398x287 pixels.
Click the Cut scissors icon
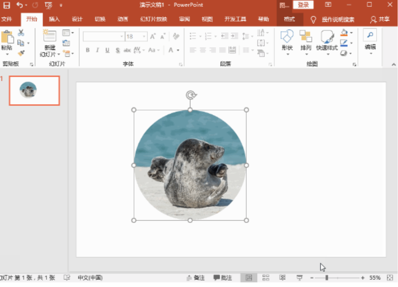21,33
